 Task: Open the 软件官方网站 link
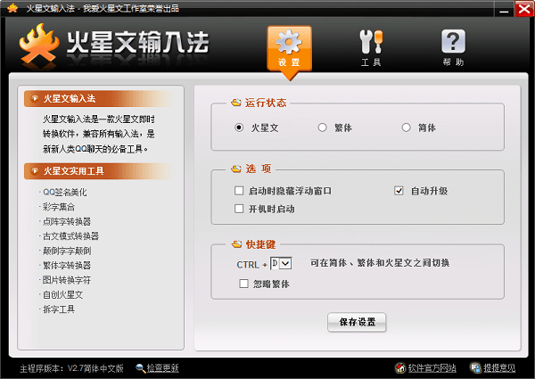(x=432, y=367)
